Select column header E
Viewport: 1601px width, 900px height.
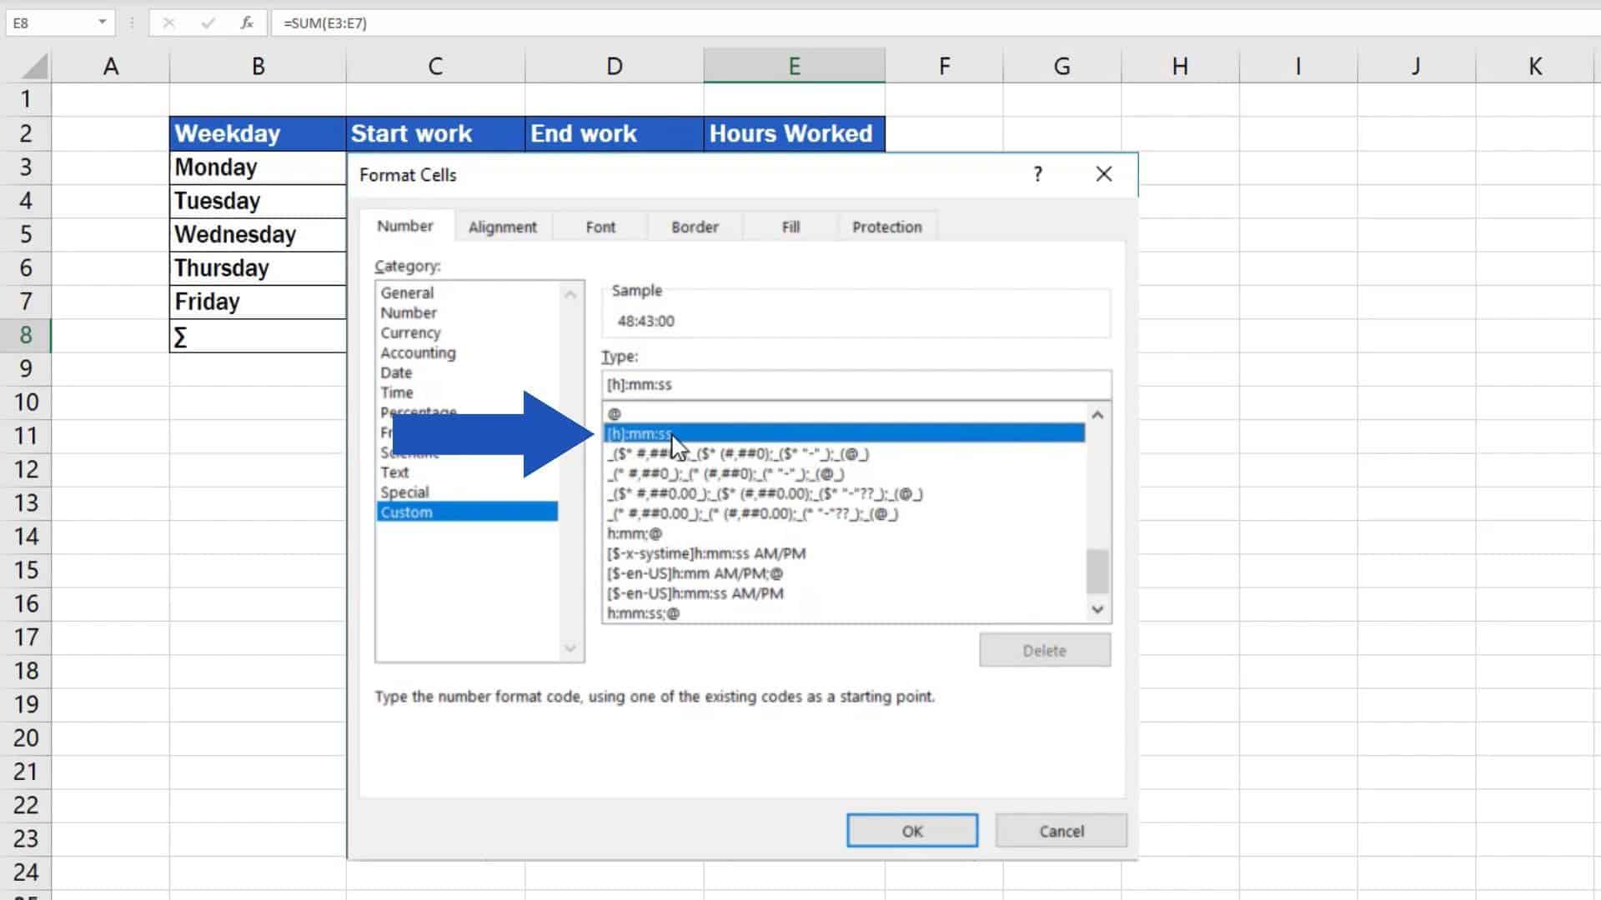[x=794, y=65]
